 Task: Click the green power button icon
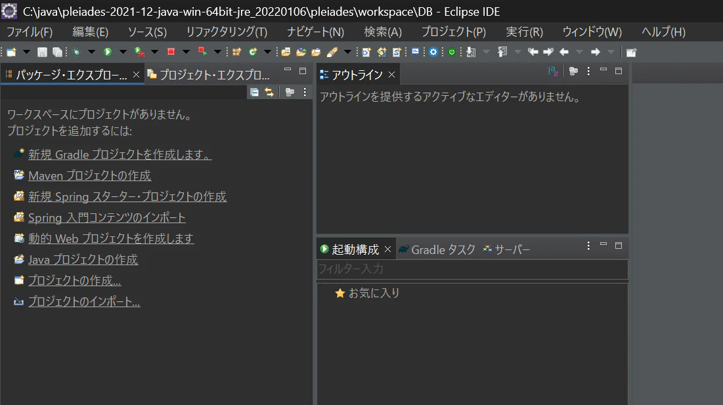coord(452,52)
